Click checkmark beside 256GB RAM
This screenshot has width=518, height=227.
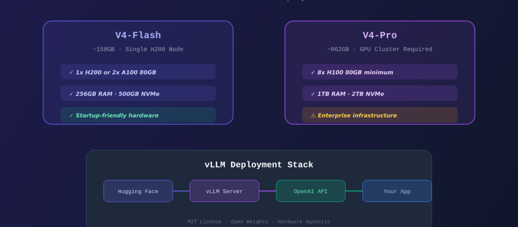[71, 94]
